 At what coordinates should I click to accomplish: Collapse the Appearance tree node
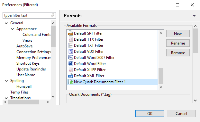[12, 29]
